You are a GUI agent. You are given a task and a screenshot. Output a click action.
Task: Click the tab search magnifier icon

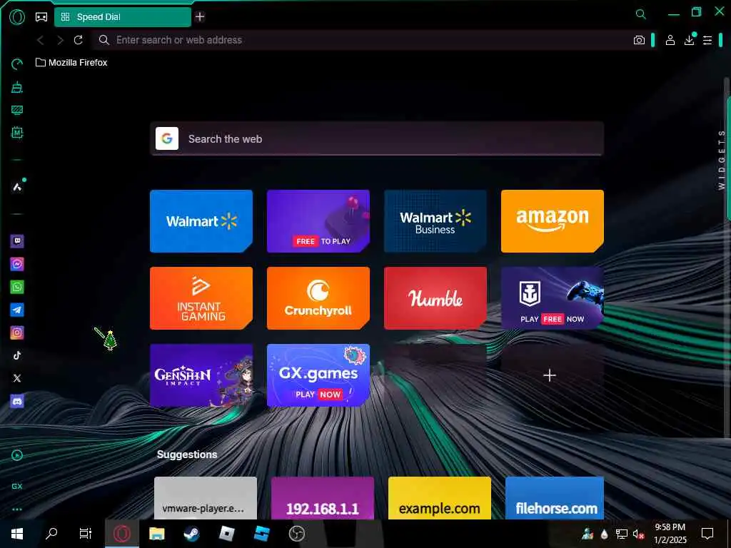click(641, 14)
